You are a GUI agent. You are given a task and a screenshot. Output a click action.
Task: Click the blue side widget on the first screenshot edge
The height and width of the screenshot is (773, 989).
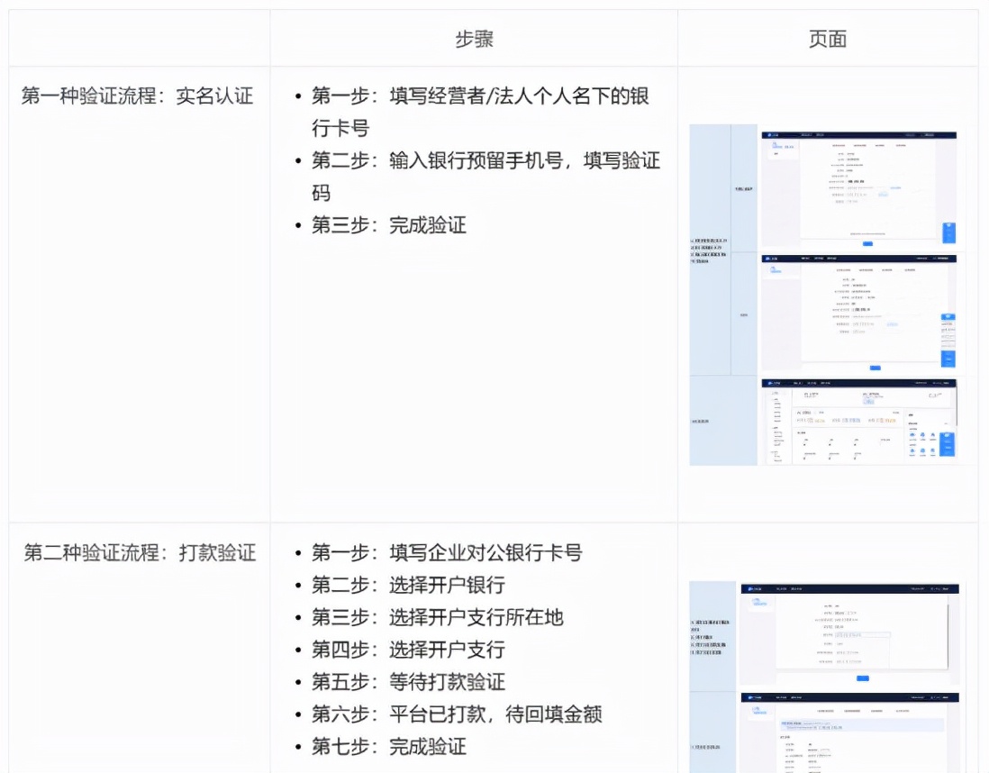[x=948, y=232]
